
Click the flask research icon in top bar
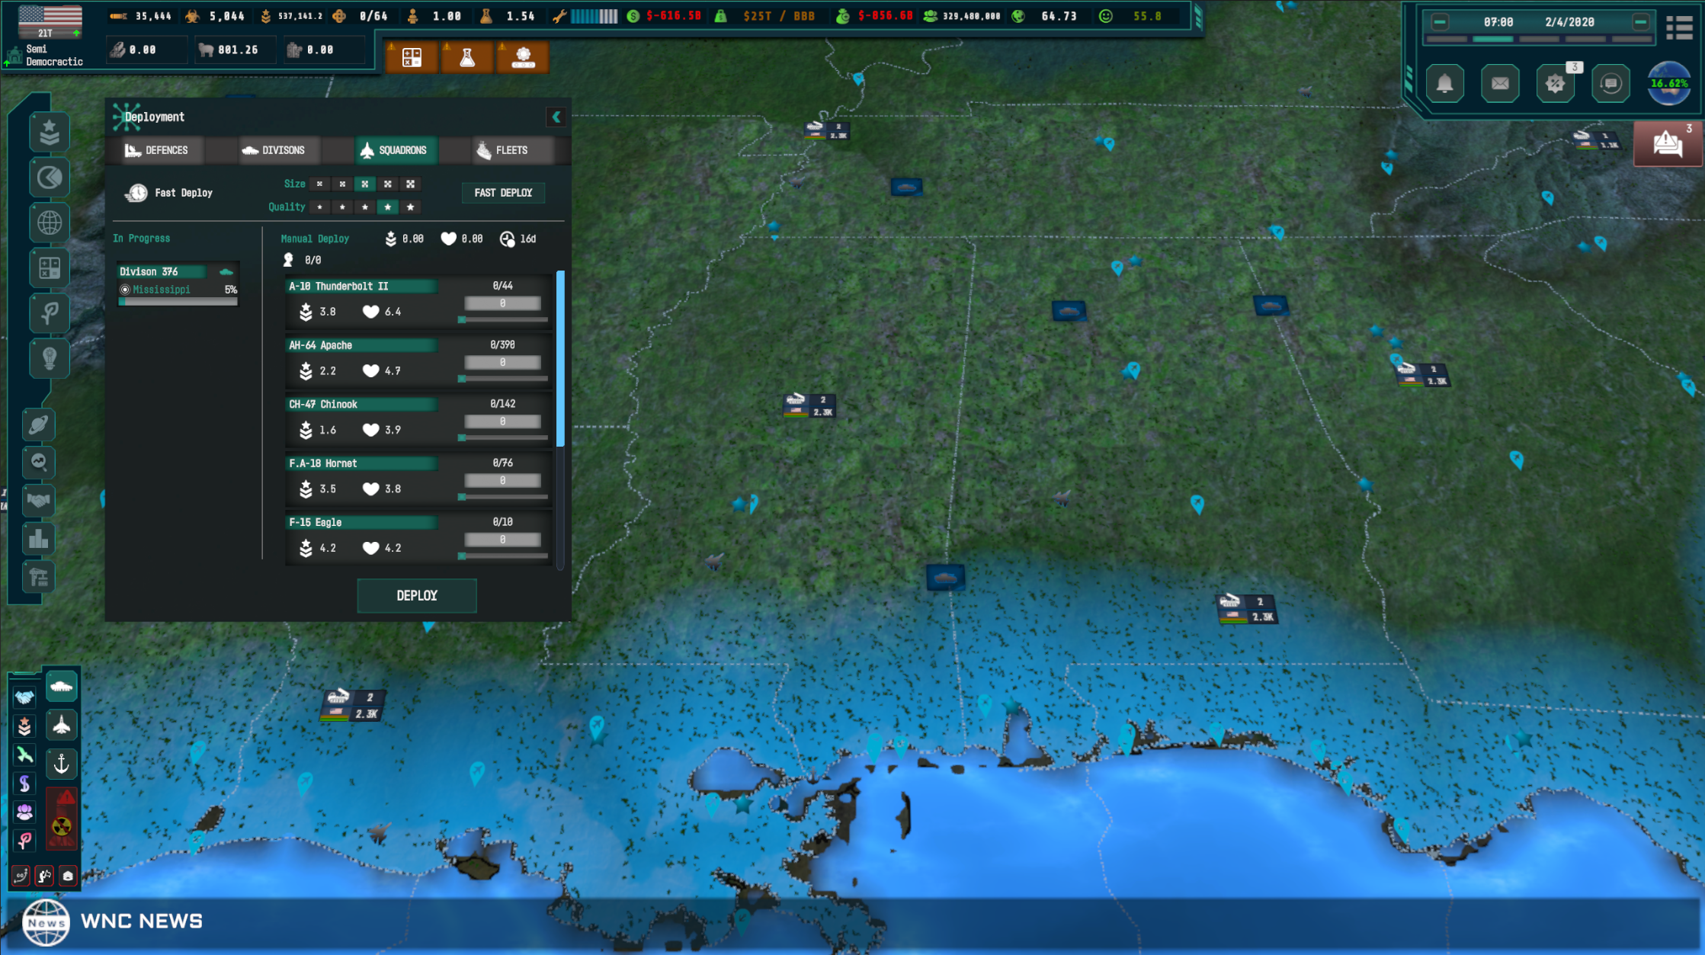(x=467, y=57)
